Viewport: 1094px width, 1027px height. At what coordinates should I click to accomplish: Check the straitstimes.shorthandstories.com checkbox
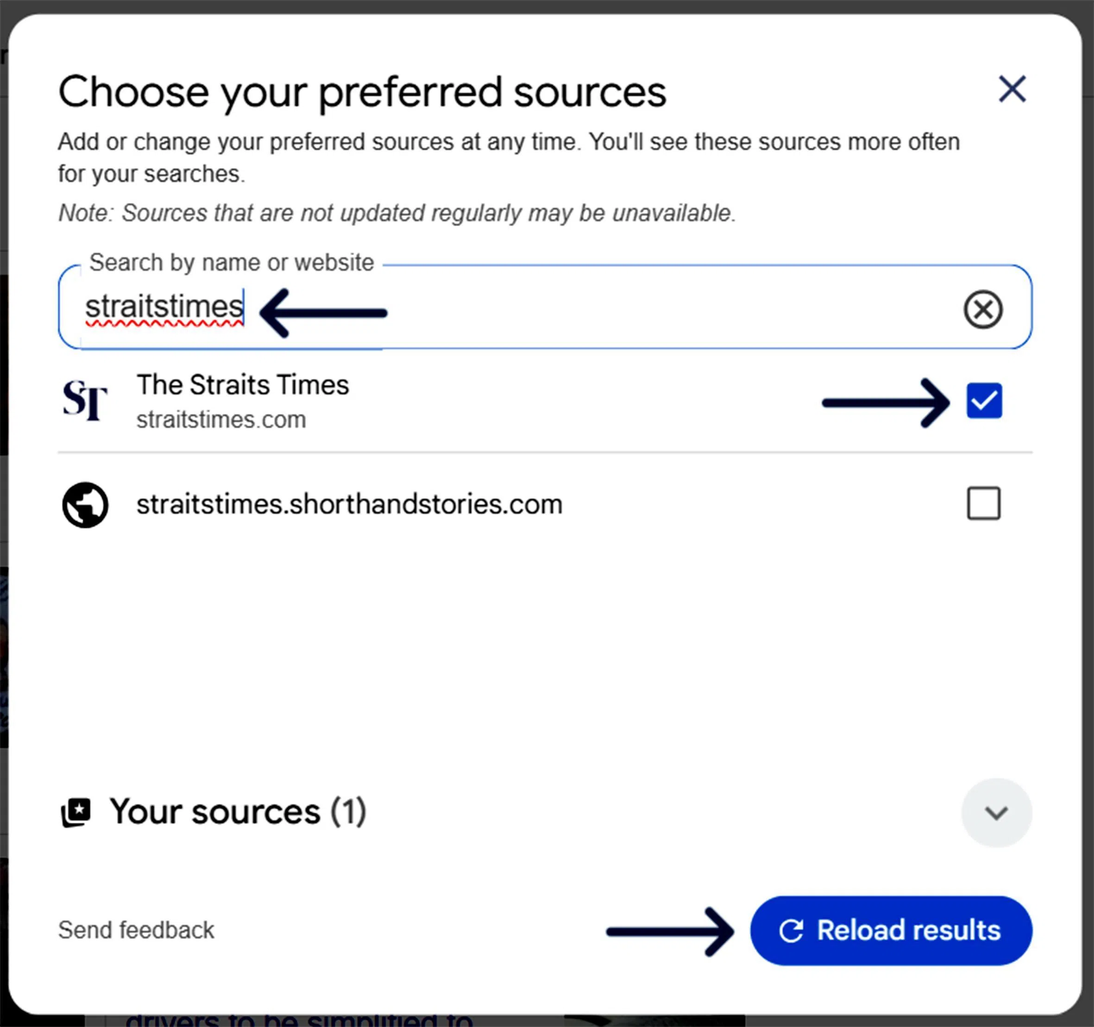point(983,503)
